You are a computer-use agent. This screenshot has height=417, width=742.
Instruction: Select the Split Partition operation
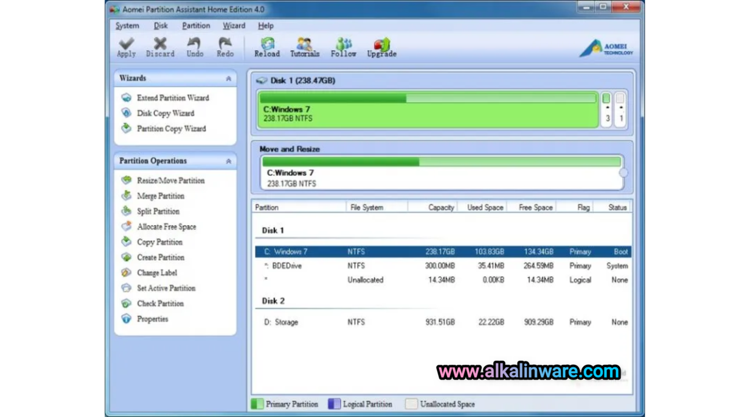(x=158, y=211)
